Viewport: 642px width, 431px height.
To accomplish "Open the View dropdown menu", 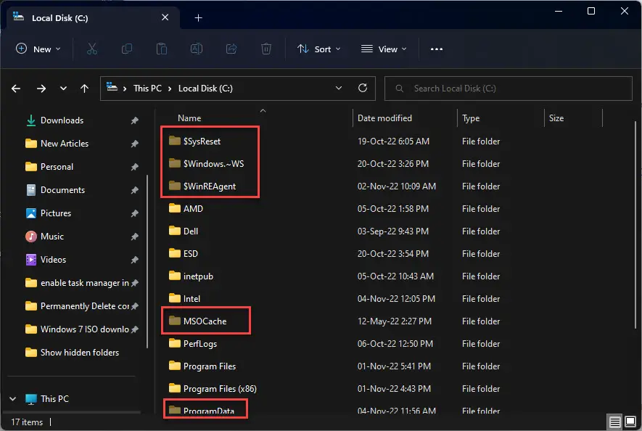I will pyautogui.click(x=384, y=49).
